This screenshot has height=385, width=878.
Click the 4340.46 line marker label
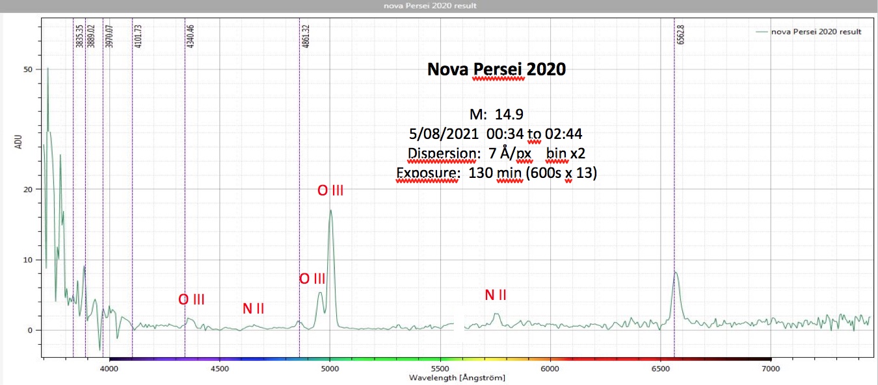[x=191, y=36]
